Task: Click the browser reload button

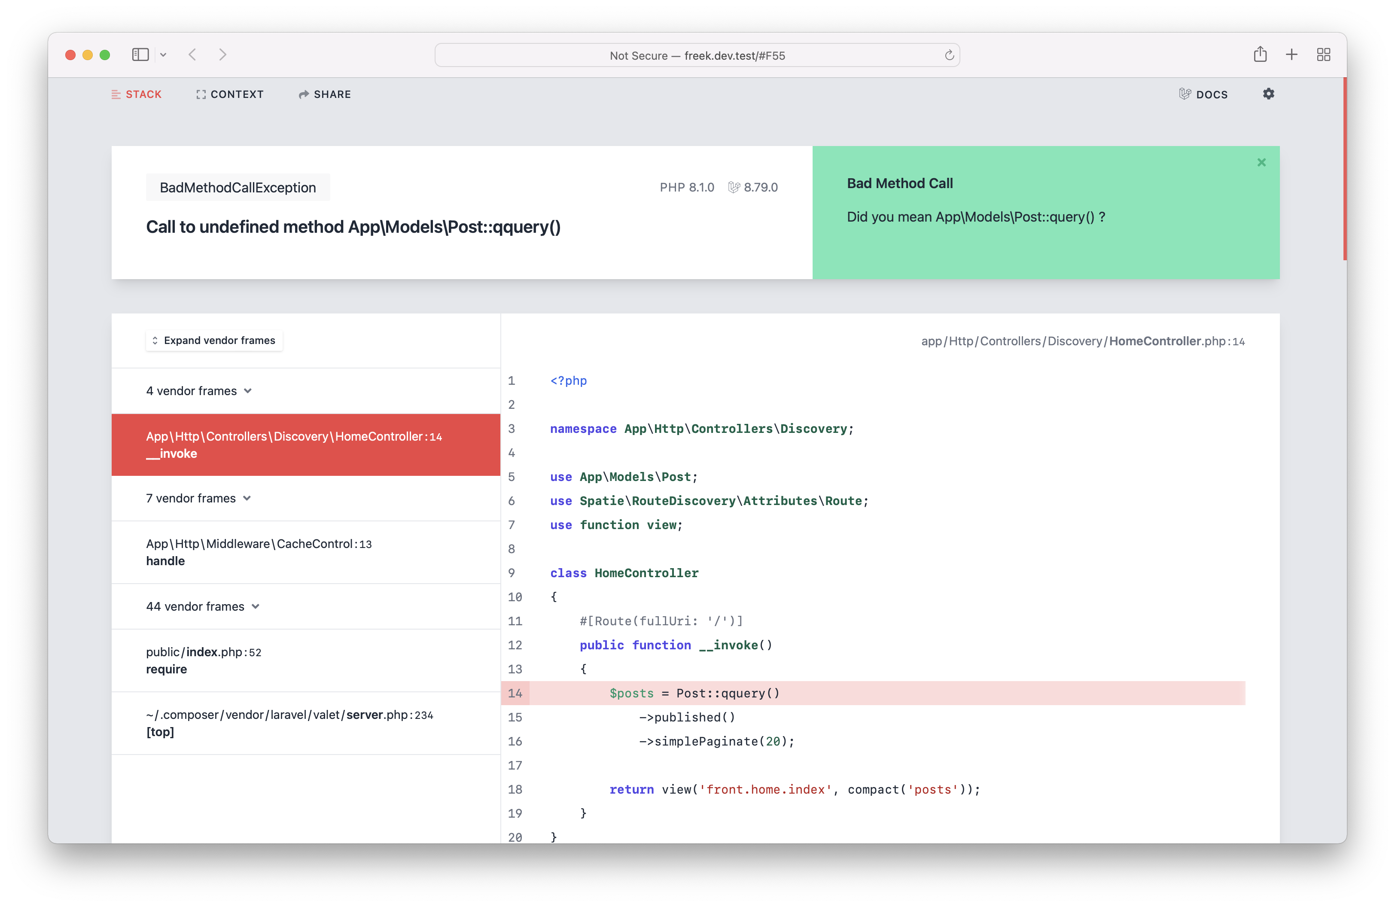Action: (x=947, y=55)
